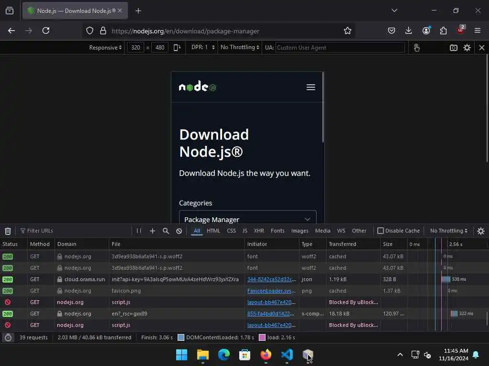Open the DPR dropdown
Viewport: 489px width, 366px height.
click(202, 47)
